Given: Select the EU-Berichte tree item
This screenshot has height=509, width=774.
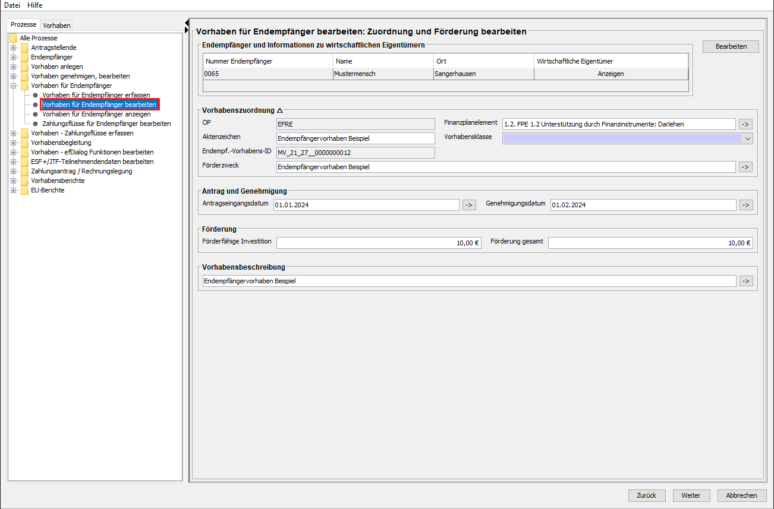Looking at the screenshot, I should coord(48,190).
